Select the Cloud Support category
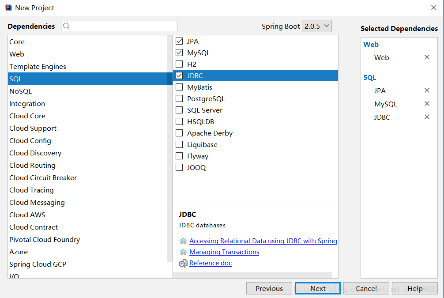Viewport: 444px width, 298px height. (x=87, y=128)
